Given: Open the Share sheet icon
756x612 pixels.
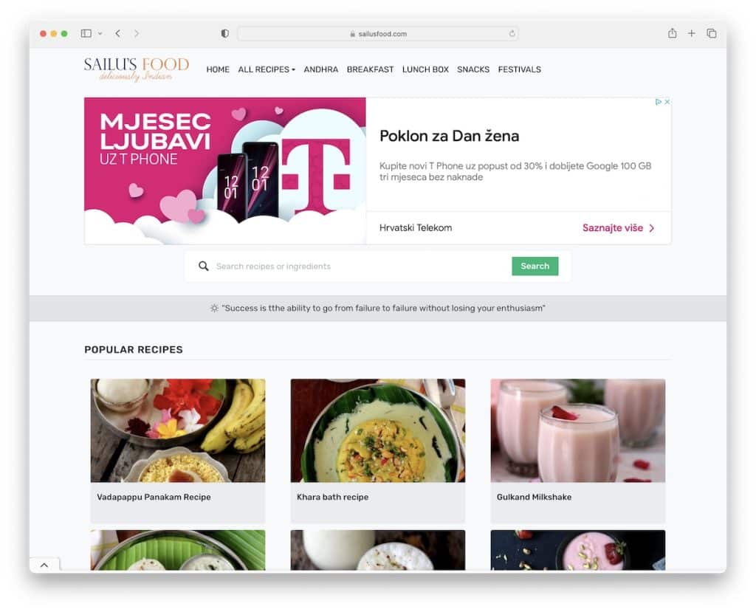Looking at the screenshot, I should click(672, 32).
